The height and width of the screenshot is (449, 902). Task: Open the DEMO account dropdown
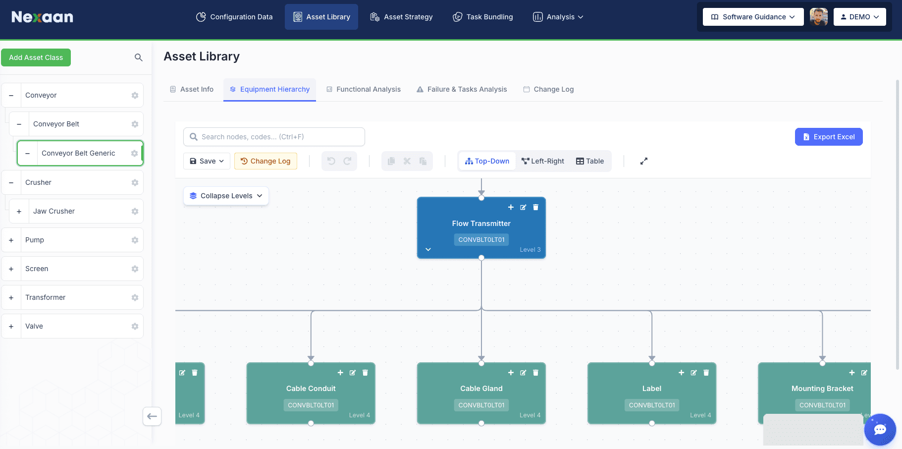click(x=860, y=17)
